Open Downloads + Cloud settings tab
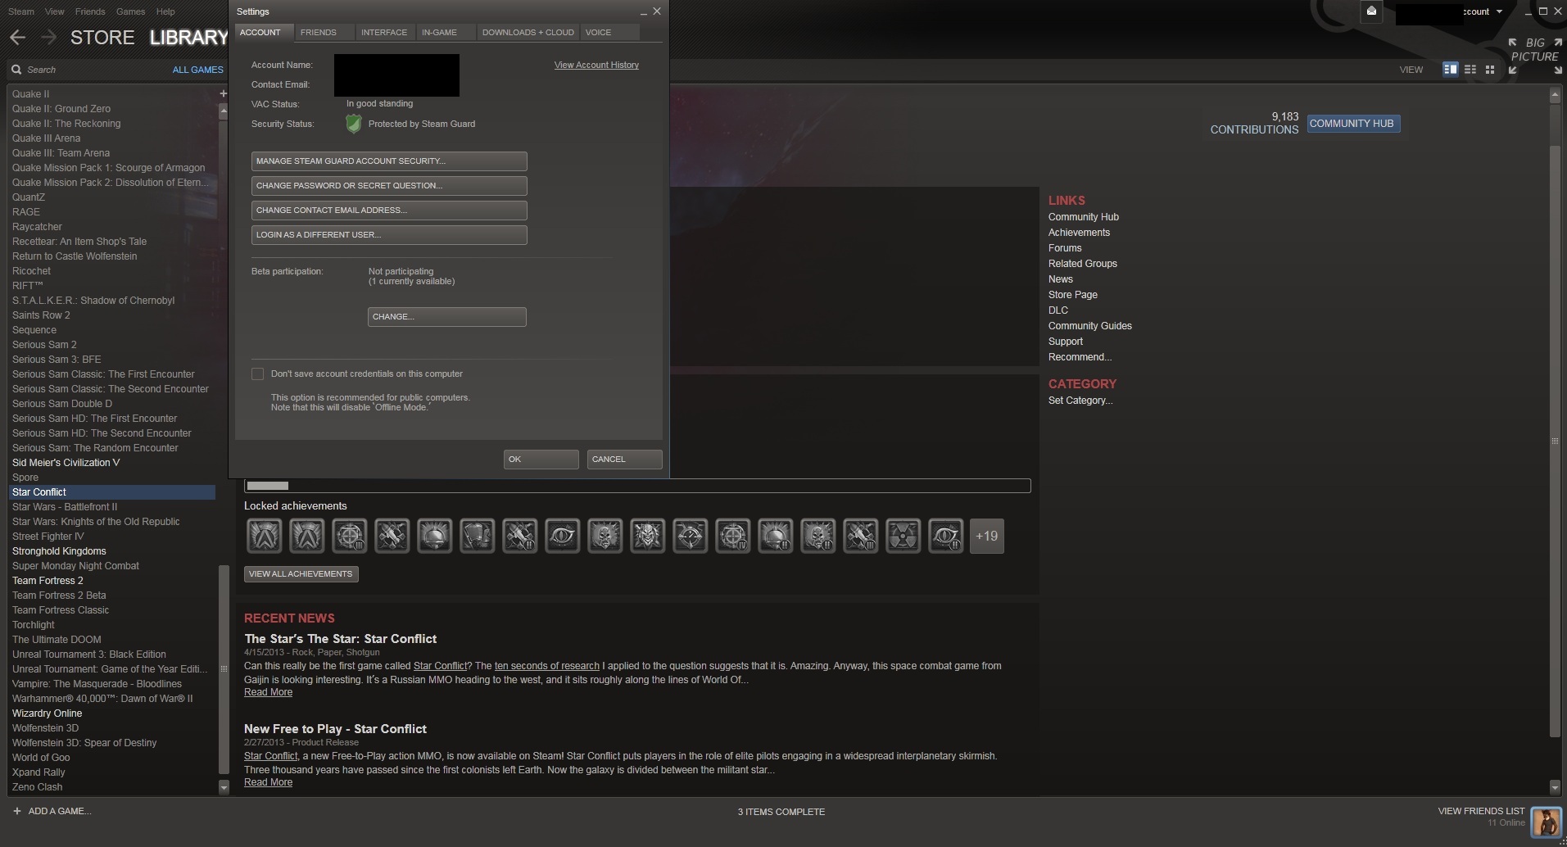Screen dimensions: 1567x847 tap(528, 32)
